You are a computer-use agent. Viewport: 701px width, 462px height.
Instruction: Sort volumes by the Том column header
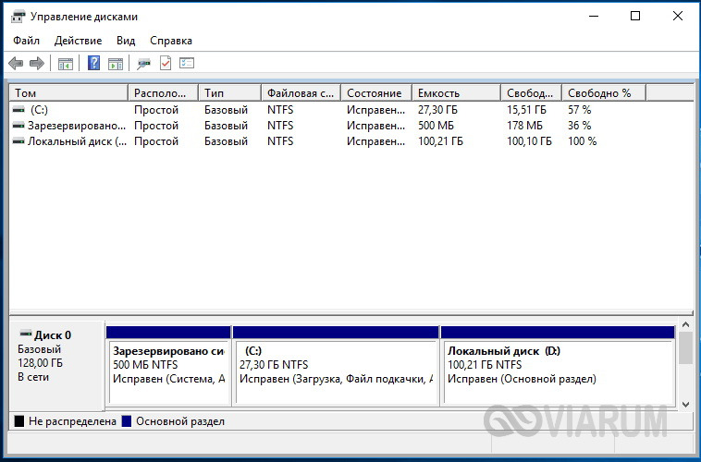coord(68,93)
